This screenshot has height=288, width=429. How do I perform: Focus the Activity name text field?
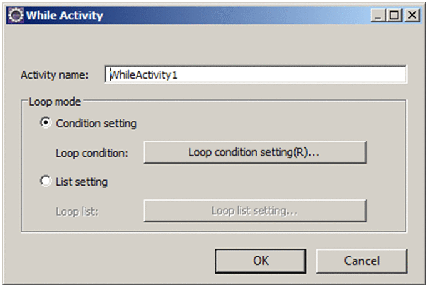click(x=257, y=75)
